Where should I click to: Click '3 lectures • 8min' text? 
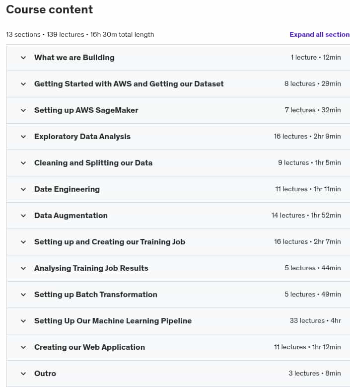[x=315, y=373]
